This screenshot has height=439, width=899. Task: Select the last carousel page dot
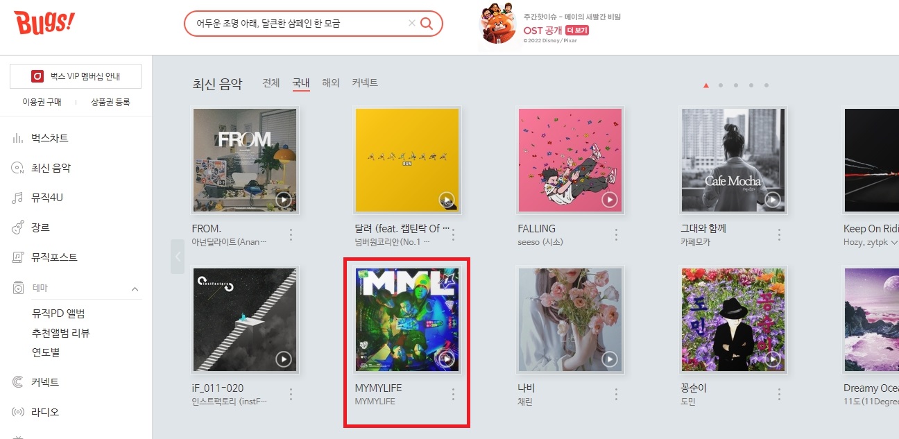coord(767,85)
